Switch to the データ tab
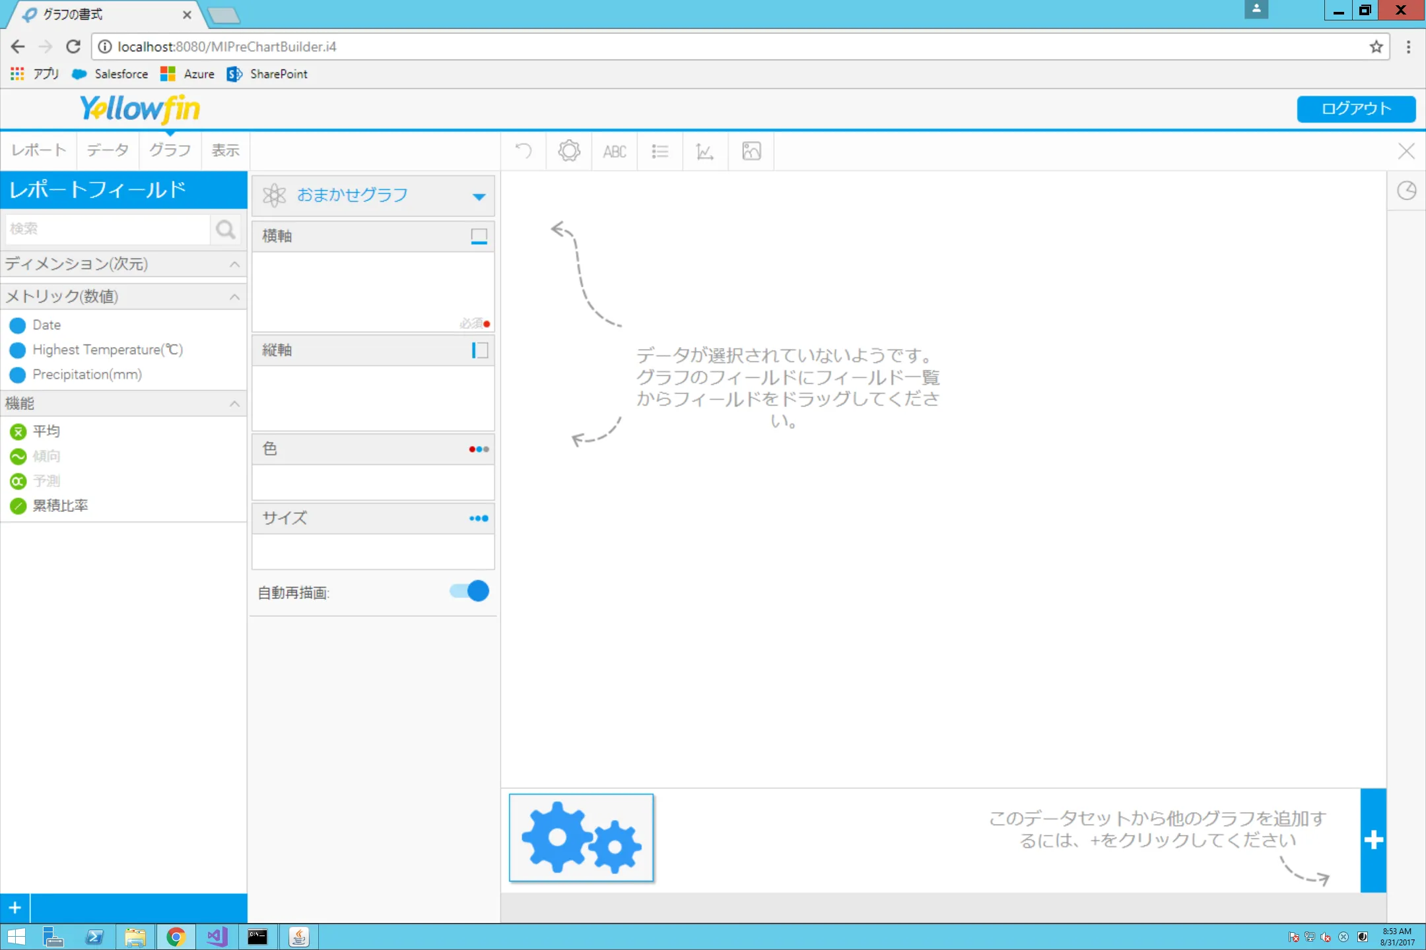This screenshot has width=1426, height=950. (107, 150)
